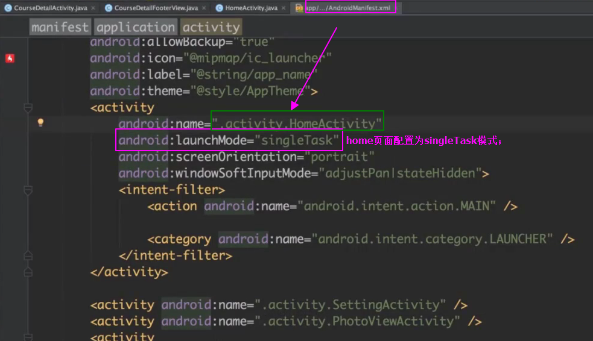The height and width of the screenshot is (341, 593).
Task: Select the application breadcrumb
Action: click(x=135, y=27)
